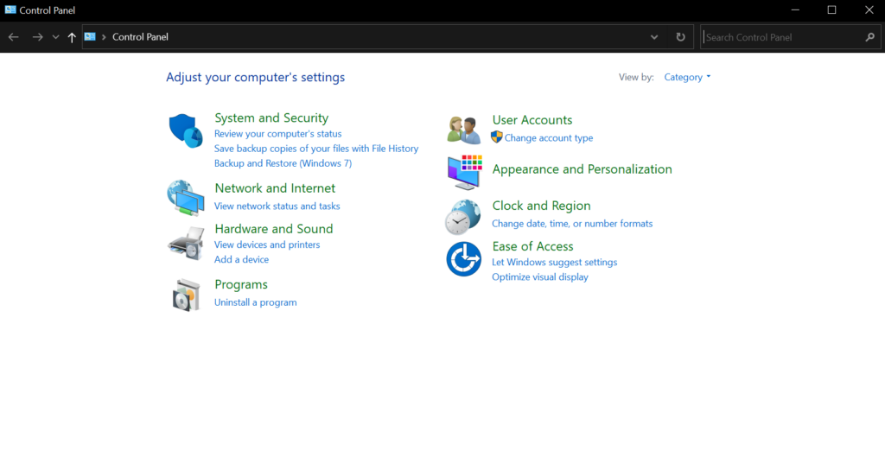Open Backup and Restore (Windows 7)

283,163
